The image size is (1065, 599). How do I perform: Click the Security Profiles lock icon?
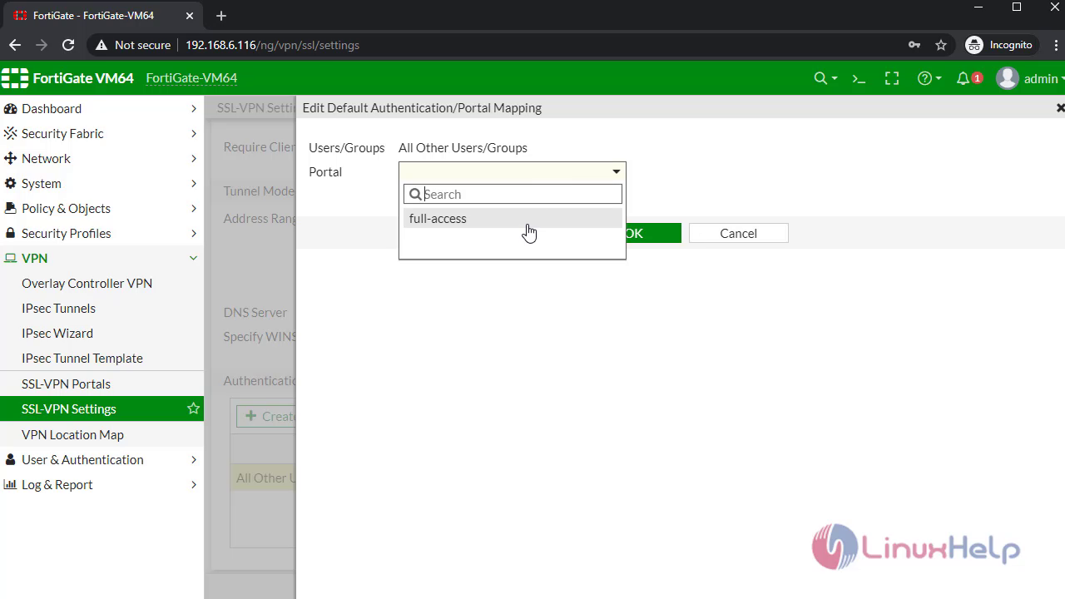click(x=11, y=233)
